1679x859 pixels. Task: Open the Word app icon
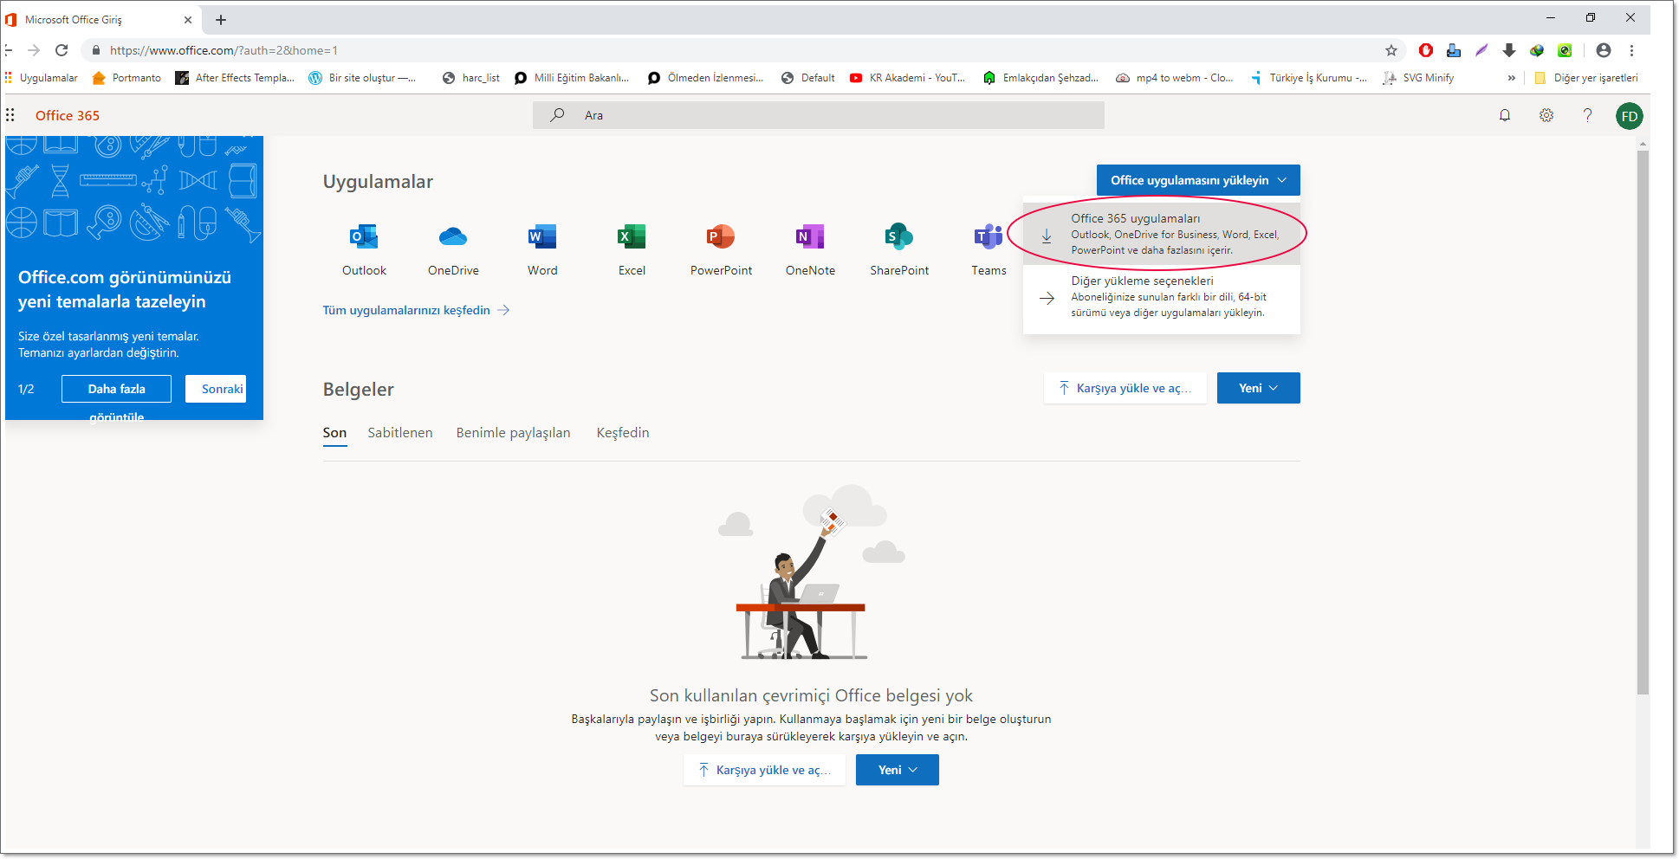coord(542,237)
